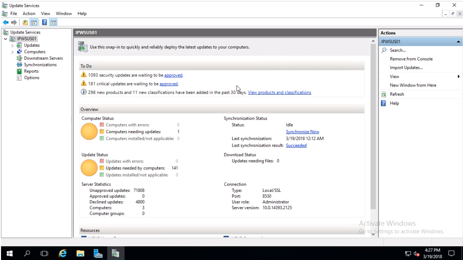
Task: Open the Window menu in the menu bar
Action: [x=64, y=13]
